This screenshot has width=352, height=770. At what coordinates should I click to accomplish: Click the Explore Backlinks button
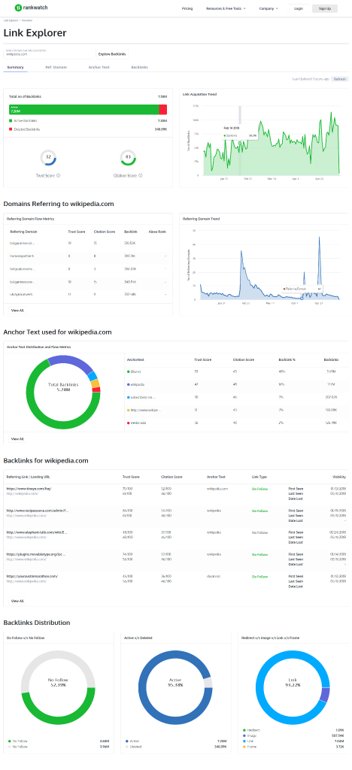[112, 53]
